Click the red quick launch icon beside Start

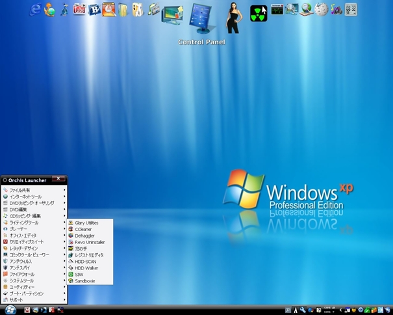(x=27, y=310)
